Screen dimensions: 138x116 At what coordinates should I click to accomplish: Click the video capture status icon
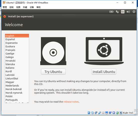click(110, 113)
